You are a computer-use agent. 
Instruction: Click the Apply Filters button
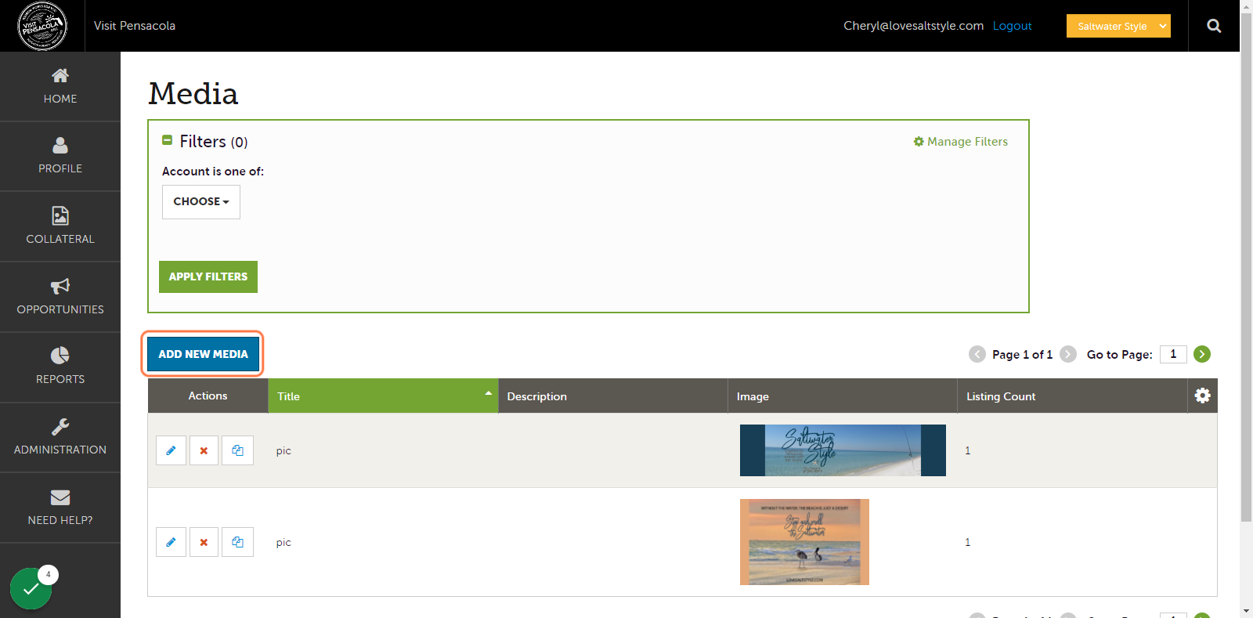208,276
